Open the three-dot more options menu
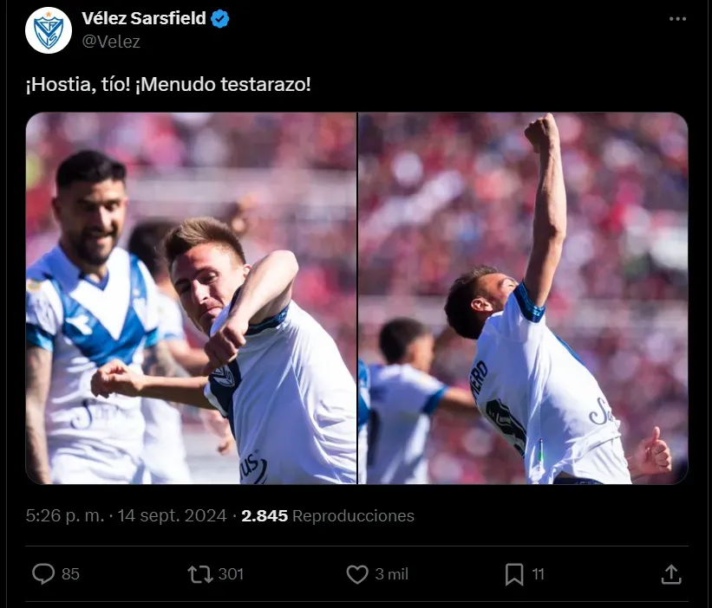Viewport: 712px width, 608px height. click(678, 20)
